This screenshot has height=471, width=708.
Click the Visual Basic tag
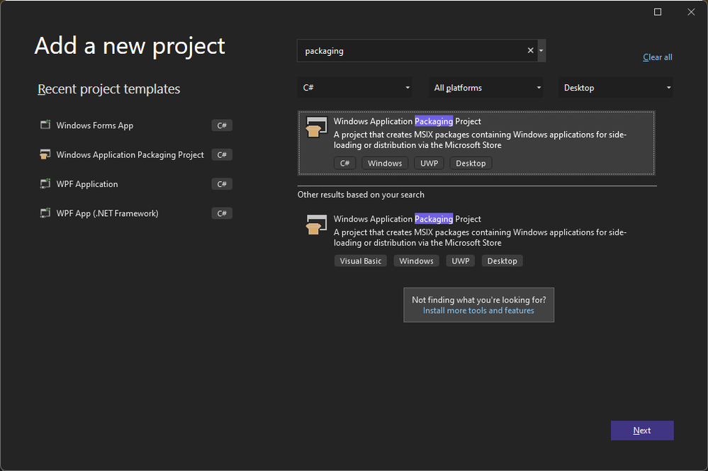[x=360, y=261]
